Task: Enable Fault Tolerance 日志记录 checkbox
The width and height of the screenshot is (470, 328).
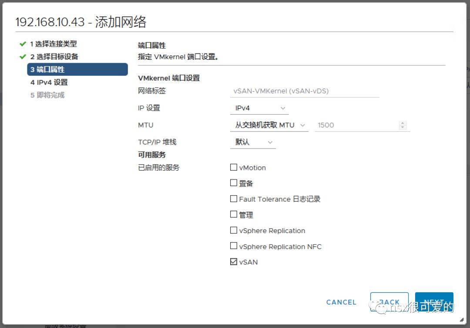Action: coord(234,199)
